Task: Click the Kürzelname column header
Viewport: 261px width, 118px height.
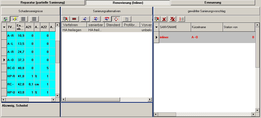Action: [206, 27]
